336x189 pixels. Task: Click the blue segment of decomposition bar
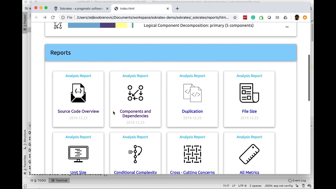[x=84, y=25]
